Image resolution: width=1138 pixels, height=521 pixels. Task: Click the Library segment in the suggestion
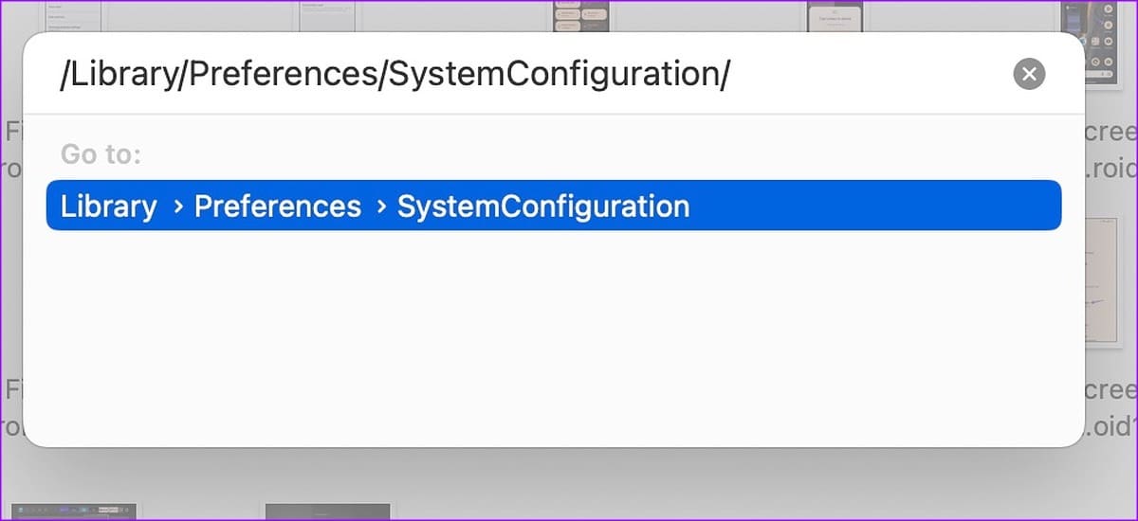click(x=109, y=207)
